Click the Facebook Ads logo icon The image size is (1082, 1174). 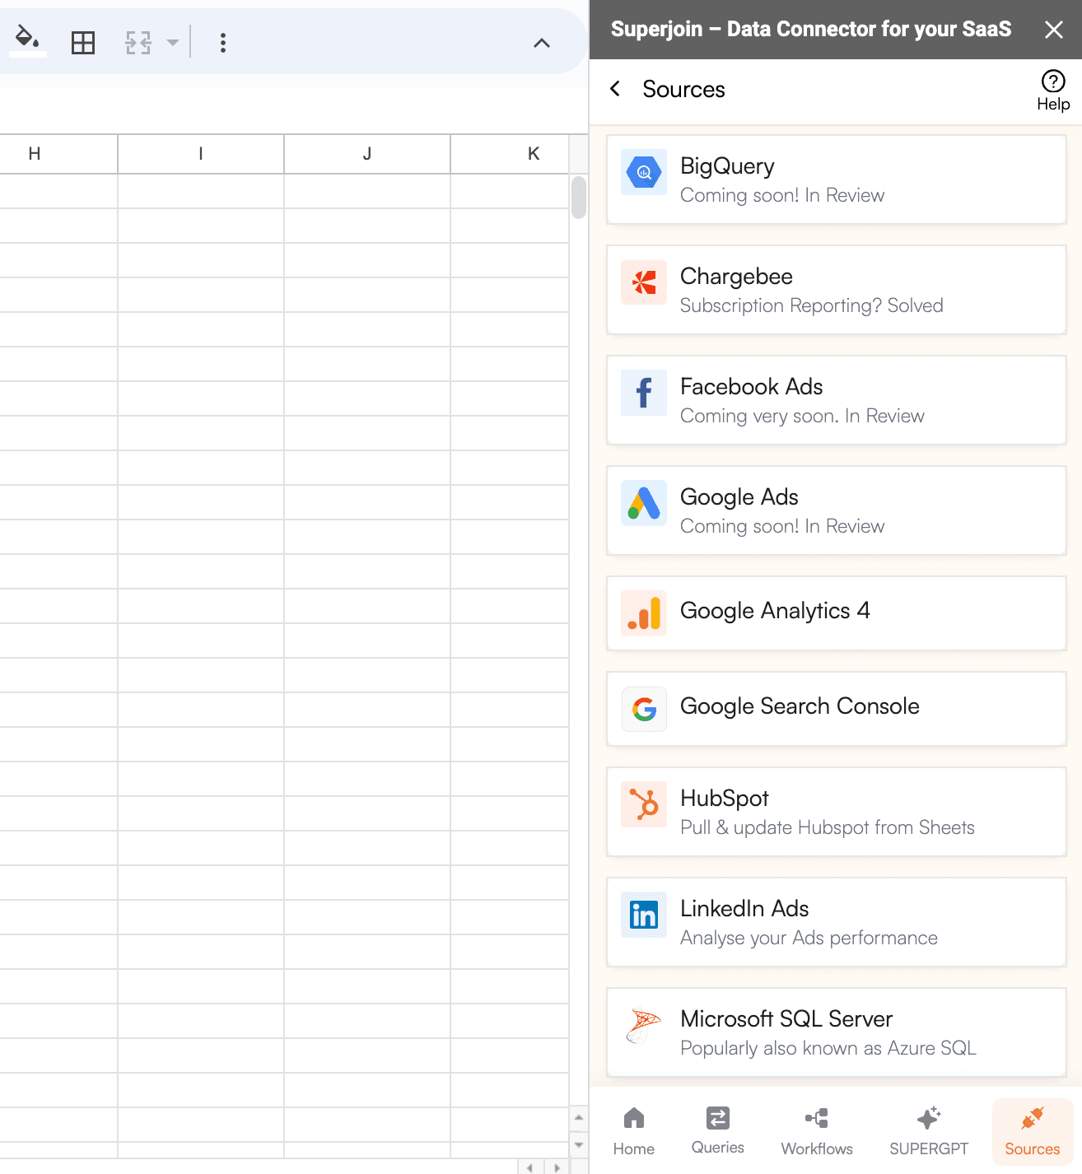644,393
